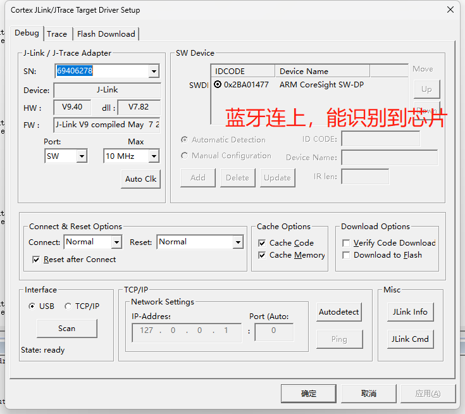Select the USB interface radio button
The height and width of the screenshot is (414, 465).
(x=32, y=306)
